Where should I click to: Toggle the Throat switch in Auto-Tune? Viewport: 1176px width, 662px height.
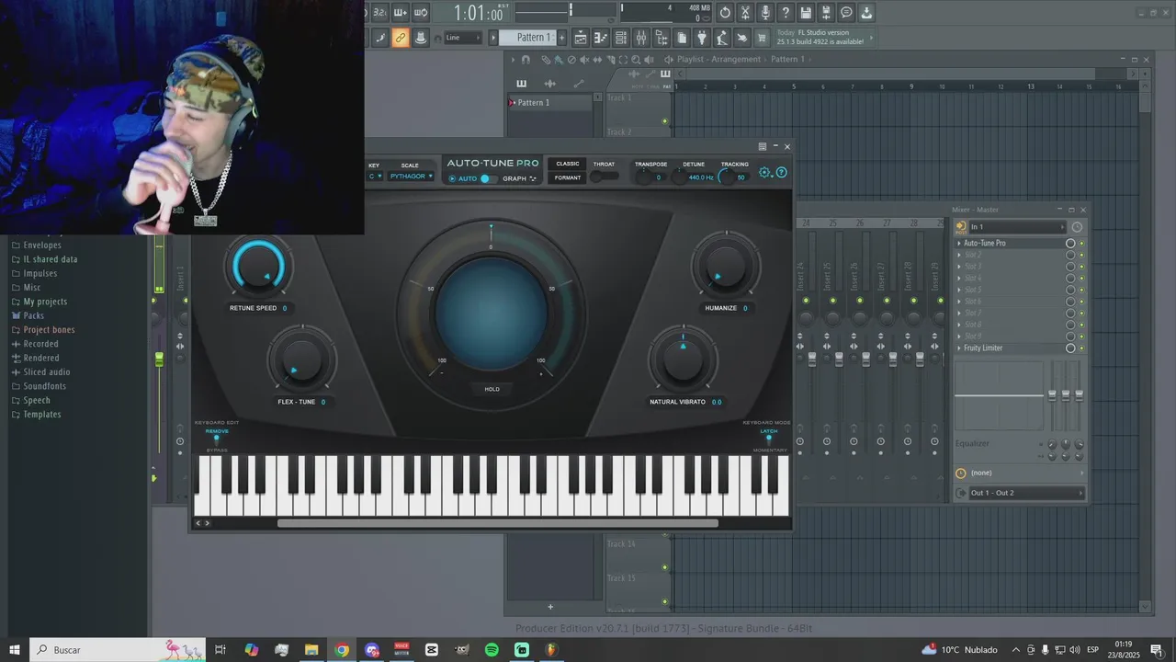click(604, 177)
